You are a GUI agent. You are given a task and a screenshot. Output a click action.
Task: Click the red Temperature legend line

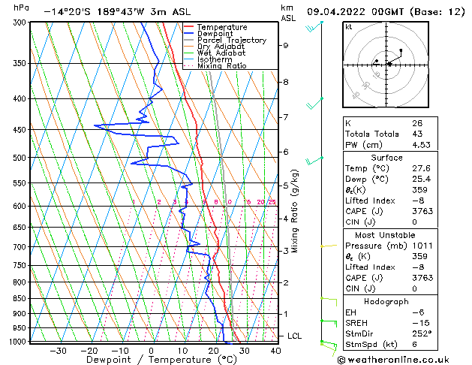[188, 27]
